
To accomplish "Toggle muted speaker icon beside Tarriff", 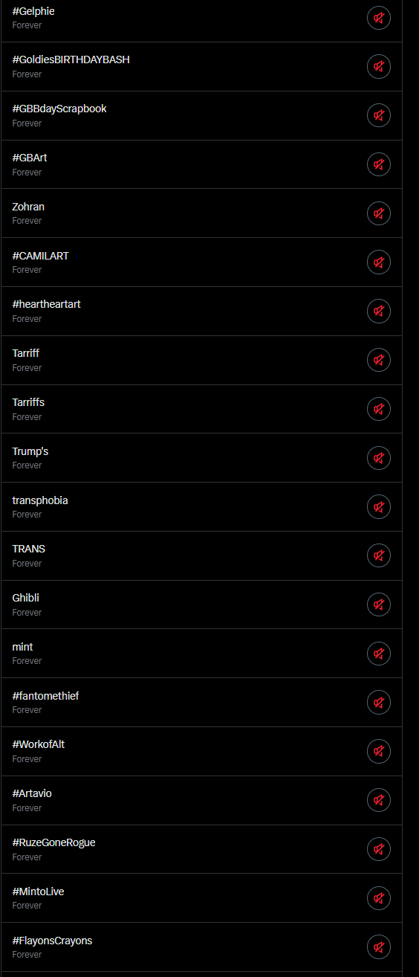I will (x=379, y=360).
